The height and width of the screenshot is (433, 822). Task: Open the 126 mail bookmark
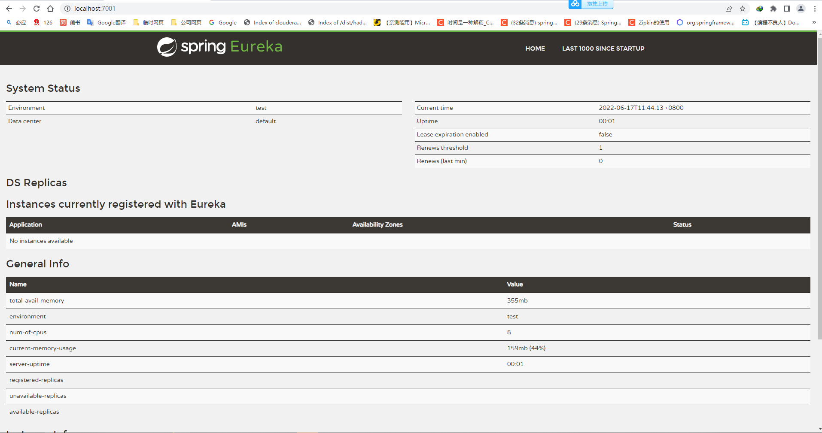43,22
